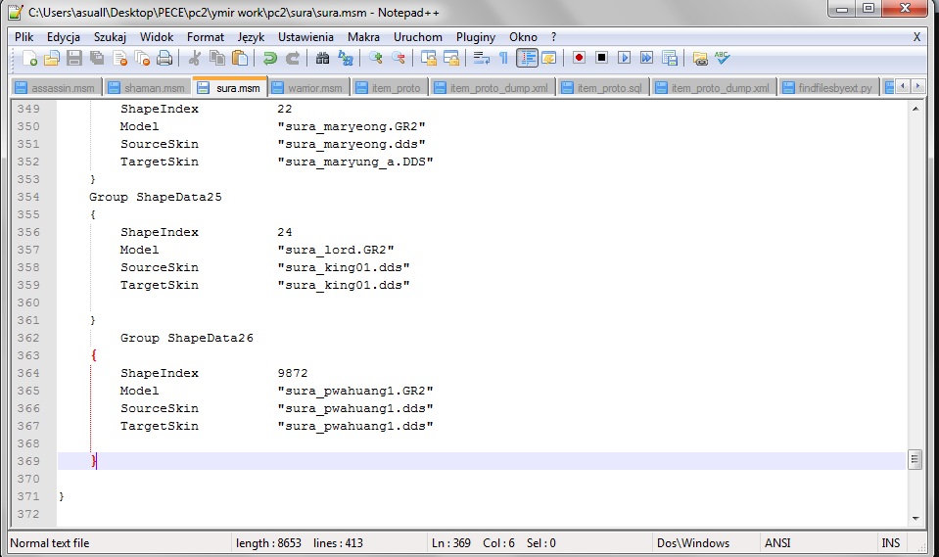Print the current document
The image size is (939, 557).
point(164,58)
